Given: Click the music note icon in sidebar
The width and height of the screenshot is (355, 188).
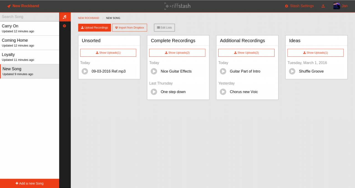Looking at the screenshot, I should click(65, 17).
